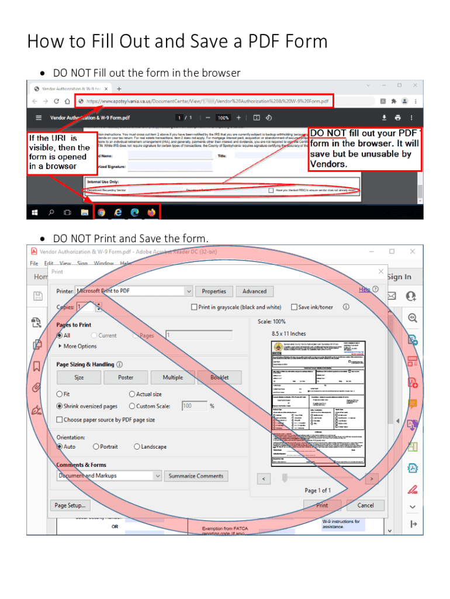Click the Chrome icon in the taskbar
Image resolution: width=450 pixels, height=599 pixels.
tap(101, 212)
